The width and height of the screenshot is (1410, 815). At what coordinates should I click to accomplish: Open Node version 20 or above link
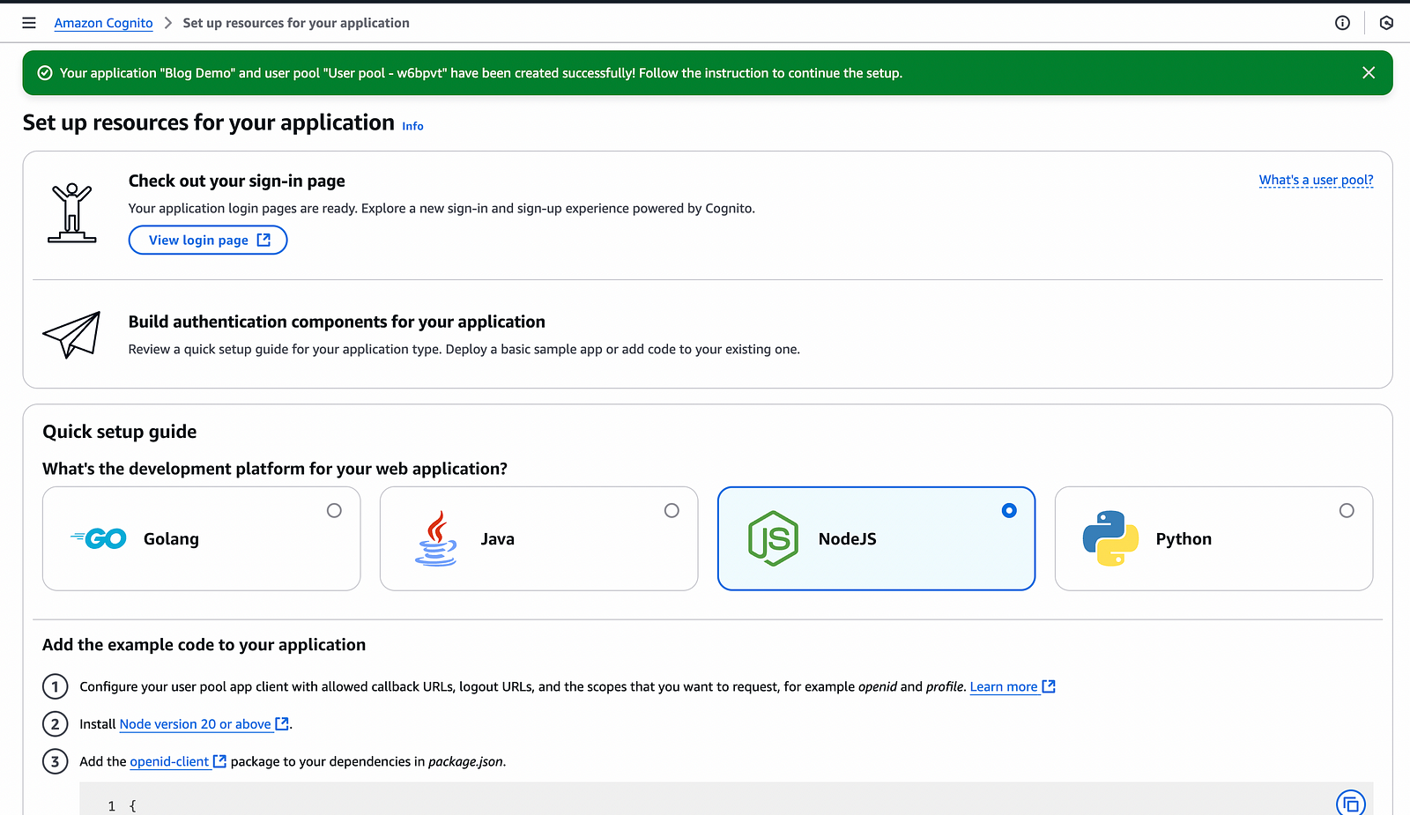[196, 723]
